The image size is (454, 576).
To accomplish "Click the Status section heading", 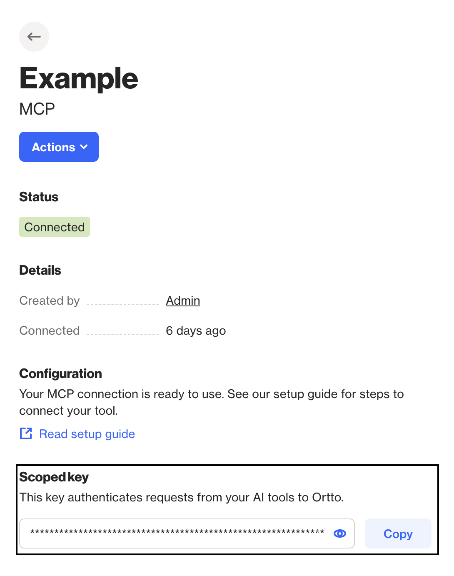I will [x=39, y=197].
